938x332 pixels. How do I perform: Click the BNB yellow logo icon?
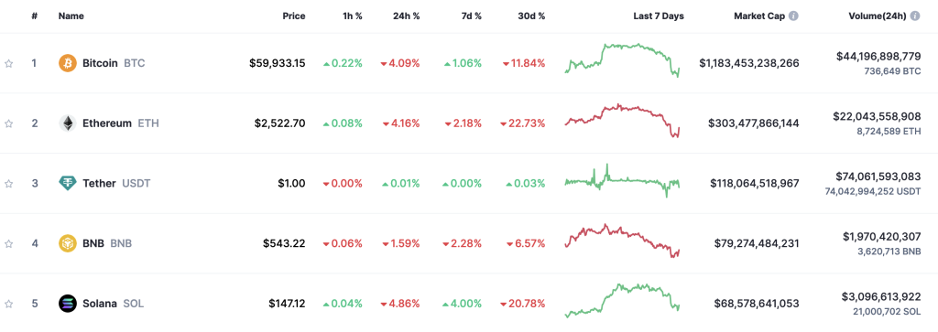point(68,243)
